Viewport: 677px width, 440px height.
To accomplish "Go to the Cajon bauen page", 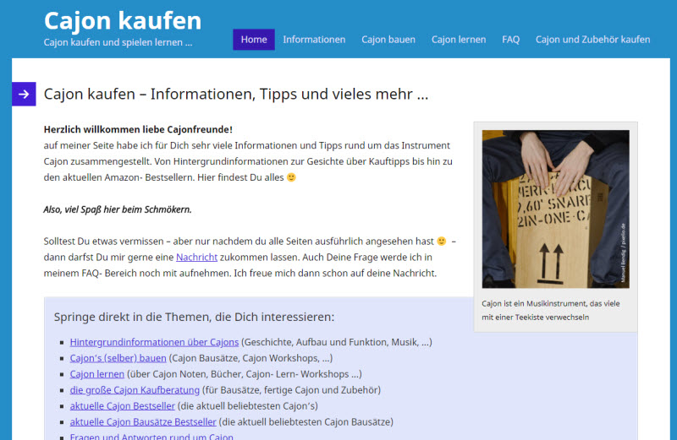I will tap(388, 40).
